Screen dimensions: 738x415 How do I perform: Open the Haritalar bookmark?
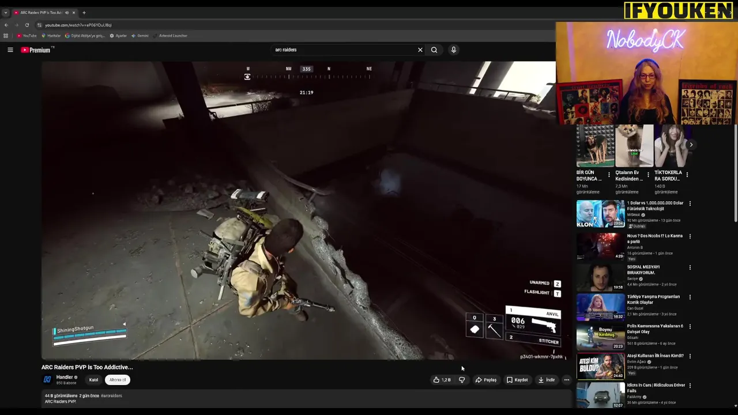[x=51, y=36]
